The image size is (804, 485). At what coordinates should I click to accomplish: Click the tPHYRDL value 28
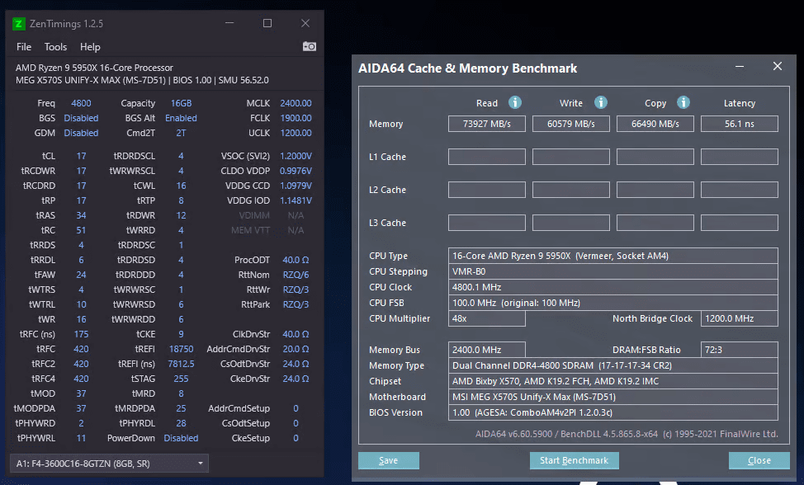pyautogui.click(x=181, y=423)
